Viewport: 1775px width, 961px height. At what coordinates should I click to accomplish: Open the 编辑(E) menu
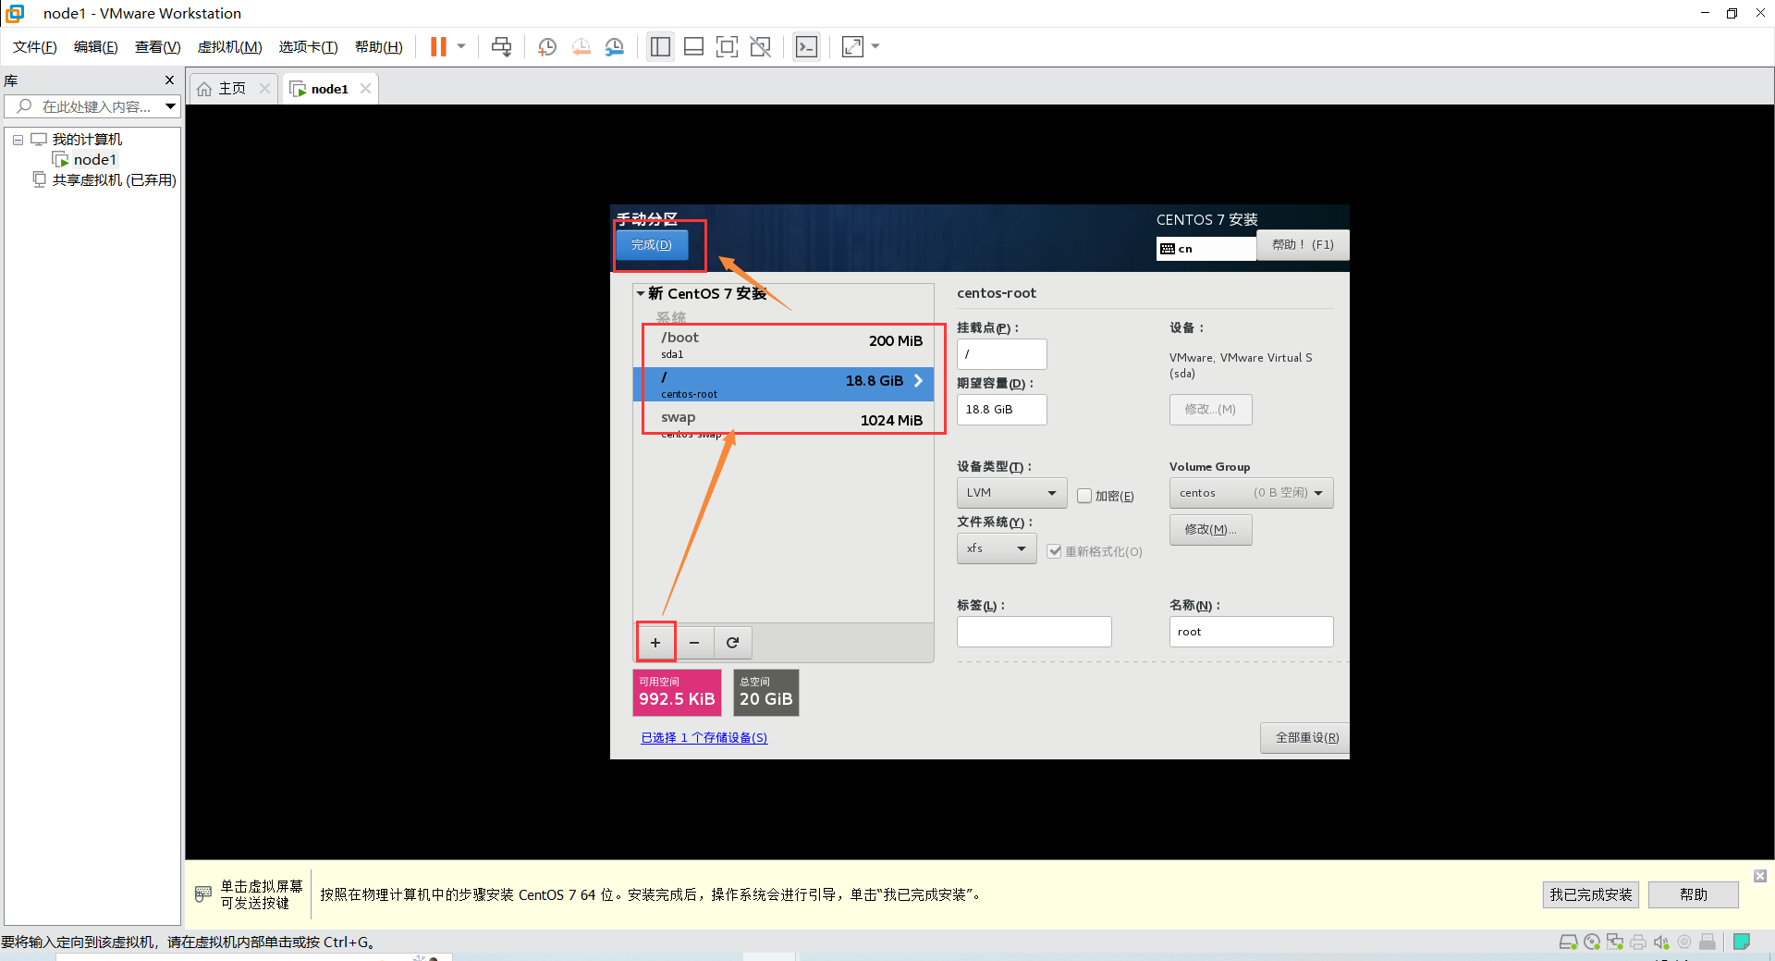pos(96,47)
